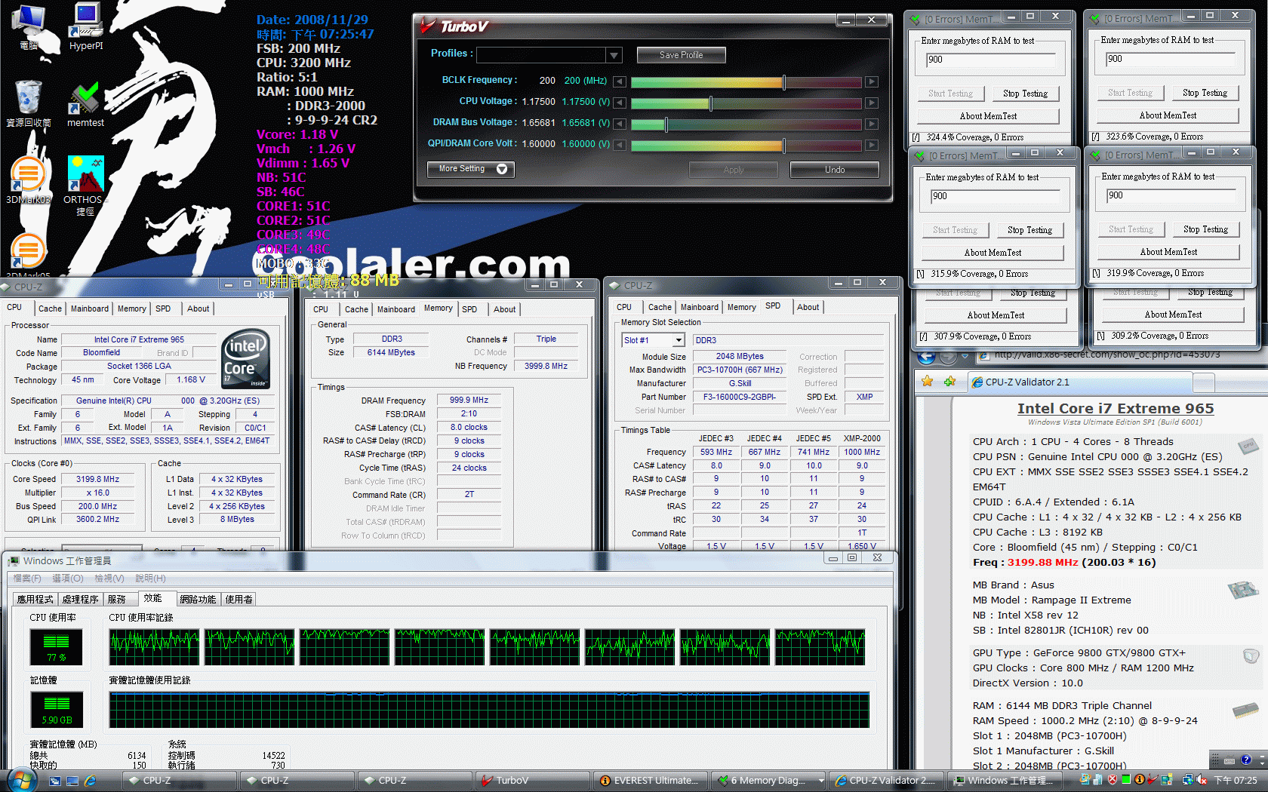Stop testing in MemTest at 319.9% coverage
The image size is (1268, 792).
[1205, 229]
